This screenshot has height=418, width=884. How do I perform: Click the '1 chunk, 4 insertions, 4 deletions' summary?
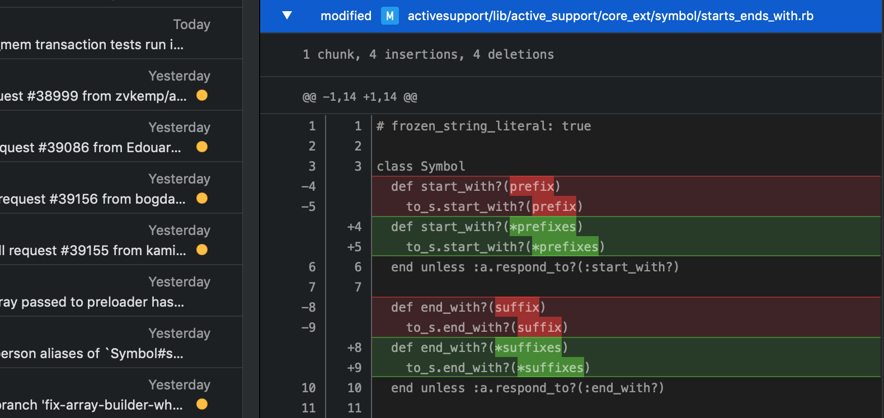tap(428, 54)
